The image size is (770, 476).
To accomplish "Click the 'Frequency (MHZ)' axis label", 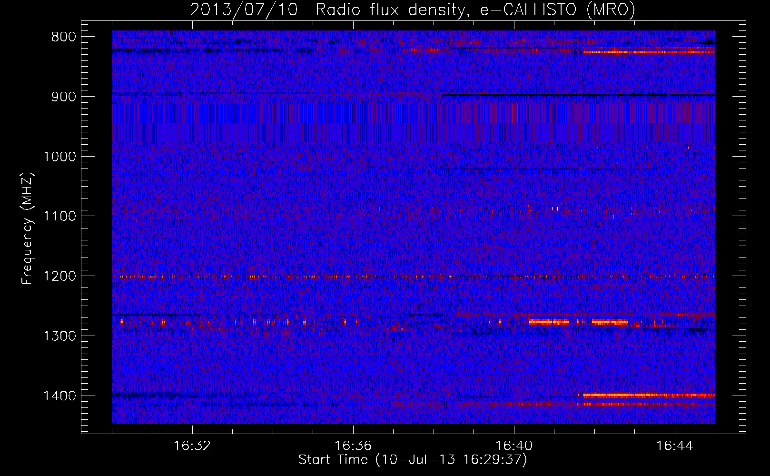I will 28,228.
